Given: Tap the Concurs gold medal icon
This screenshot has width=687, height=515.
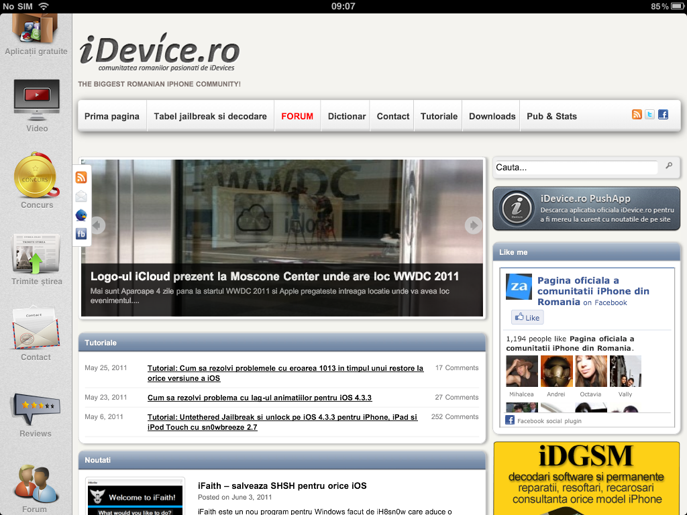Looking at the screenshot, I should click(36, 175).
